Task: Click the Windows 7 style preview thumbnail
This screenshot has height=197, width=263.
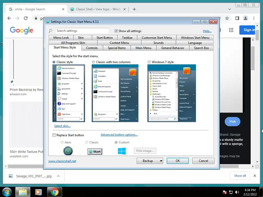Action: [172, 93]
